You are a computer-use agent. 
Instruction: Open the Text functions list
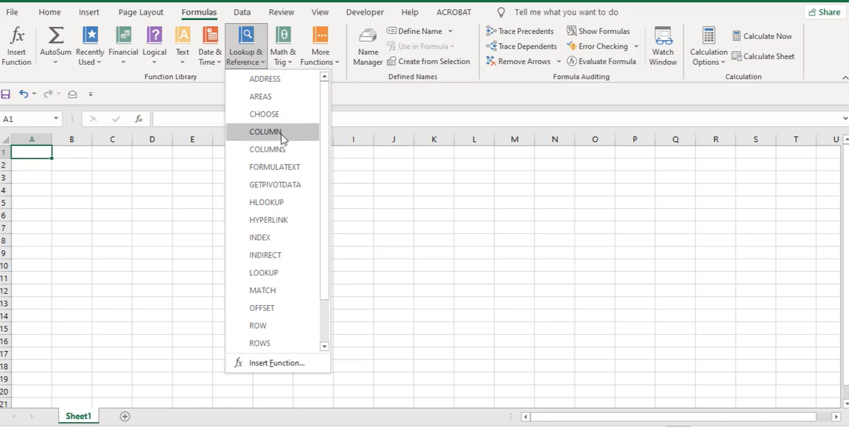[182, 47]
